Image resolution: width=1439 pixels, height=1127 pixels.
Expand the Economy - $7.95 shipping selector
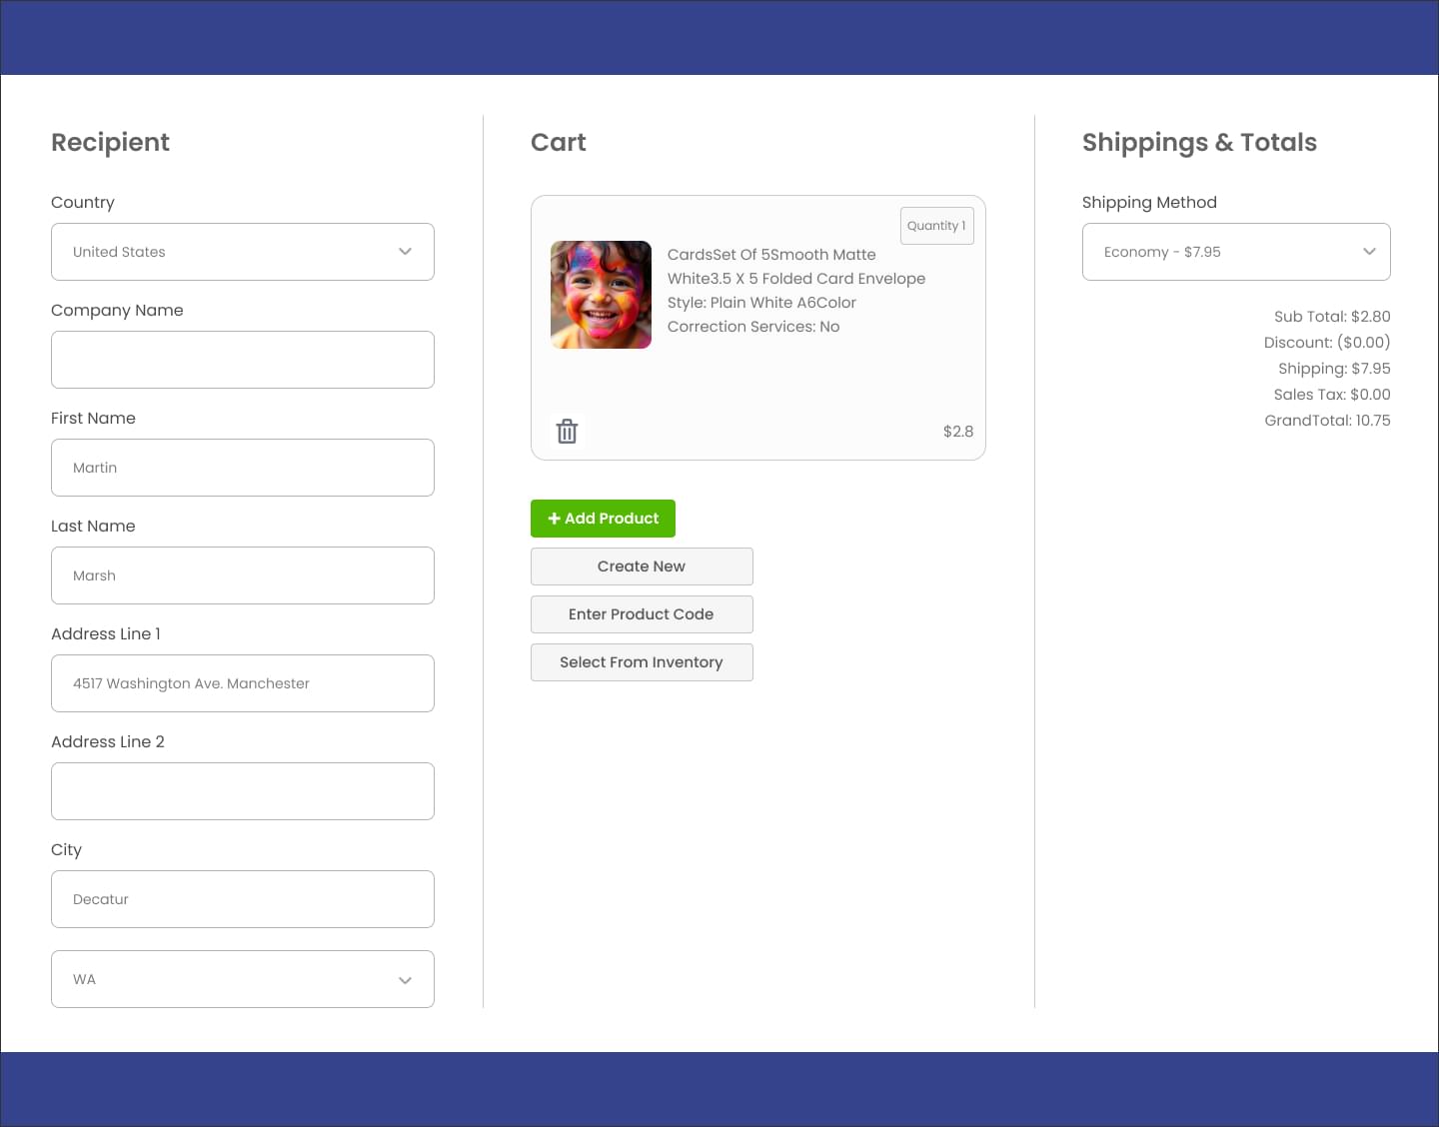pyautogui.click(x=1236, y=252)
